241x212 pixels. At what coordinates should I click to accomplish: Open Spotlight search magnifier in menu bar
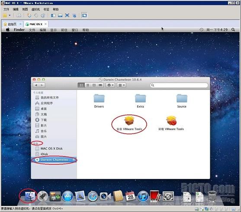pos(233,29)
